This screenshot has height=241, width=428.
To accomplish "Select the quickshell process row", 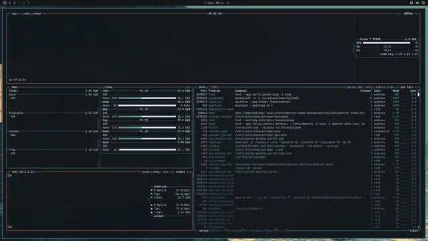I will [x=306, y=98].
